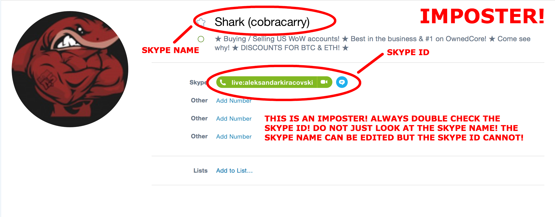
Task: Select the contact name Shark (cobracarry)
Action: (x=262, y=22)
